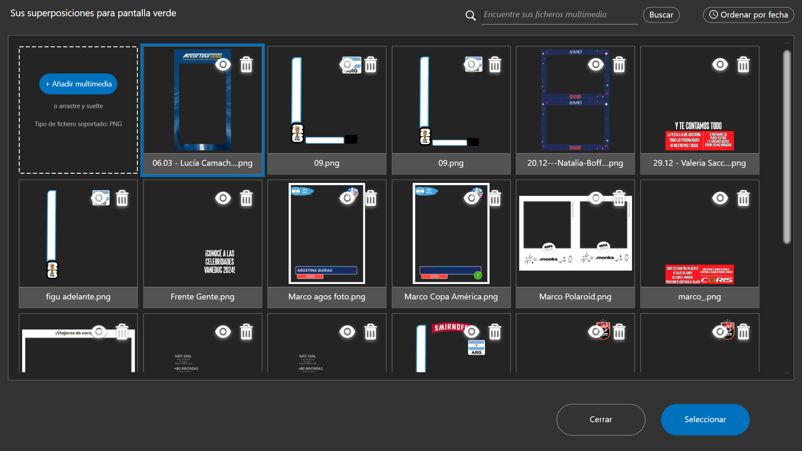
Task: Select the Frente Gente.png thumbnail
Action: click(x=203, y=233)
